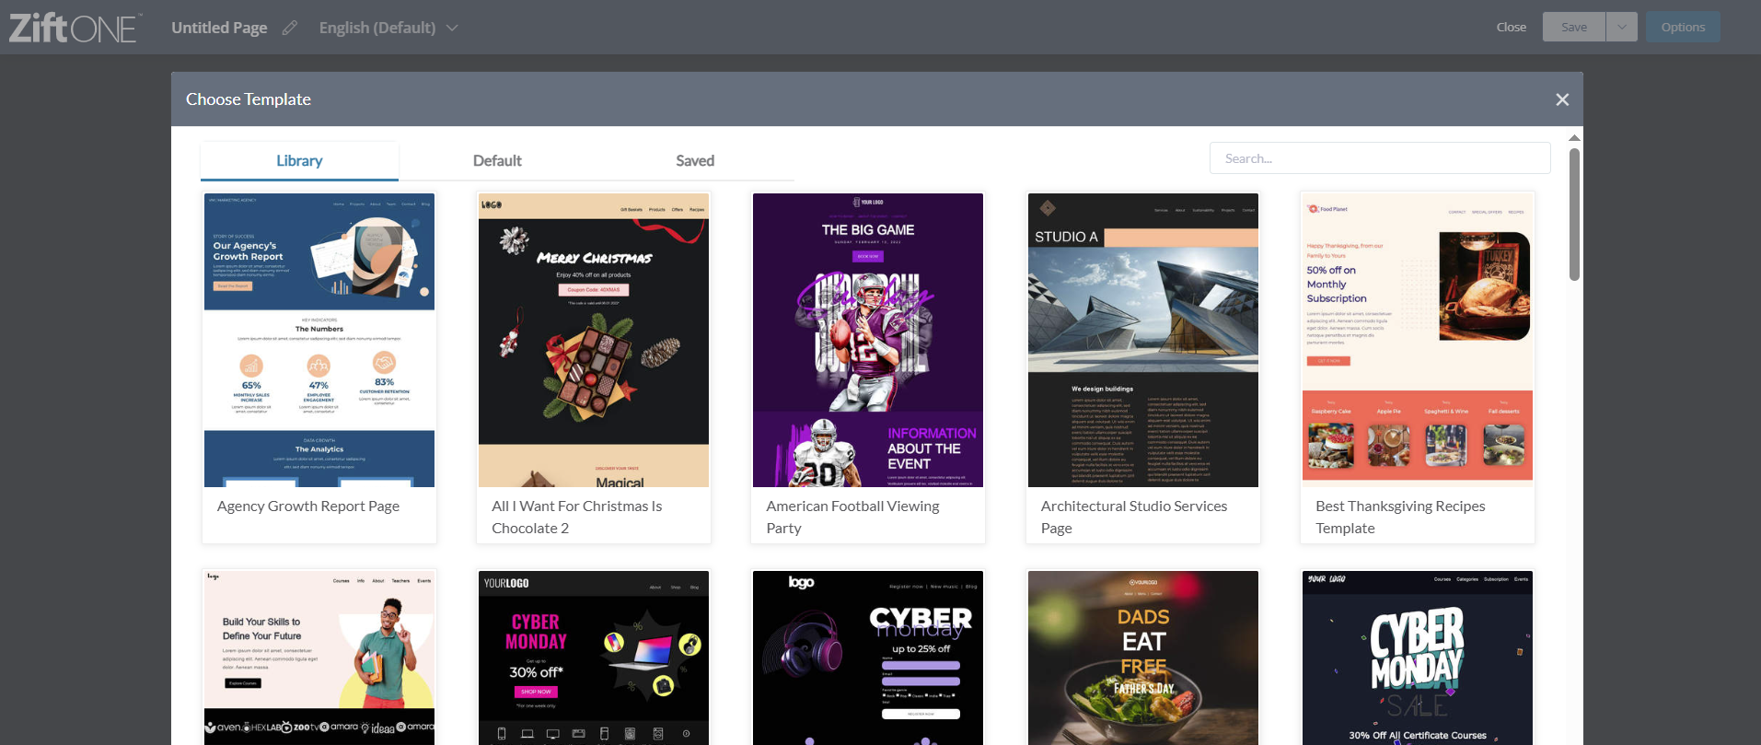Click the Save button
The image size is (1761, 745).
(x=1574, y=27)
